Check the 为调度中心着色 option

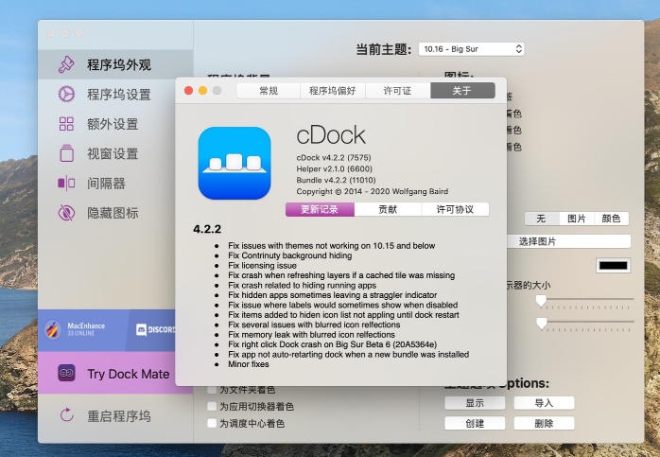212,424
